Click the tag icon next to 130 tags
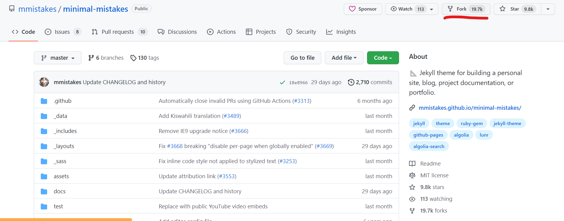This screenshot has width=564, height=221. coord(133,58)
